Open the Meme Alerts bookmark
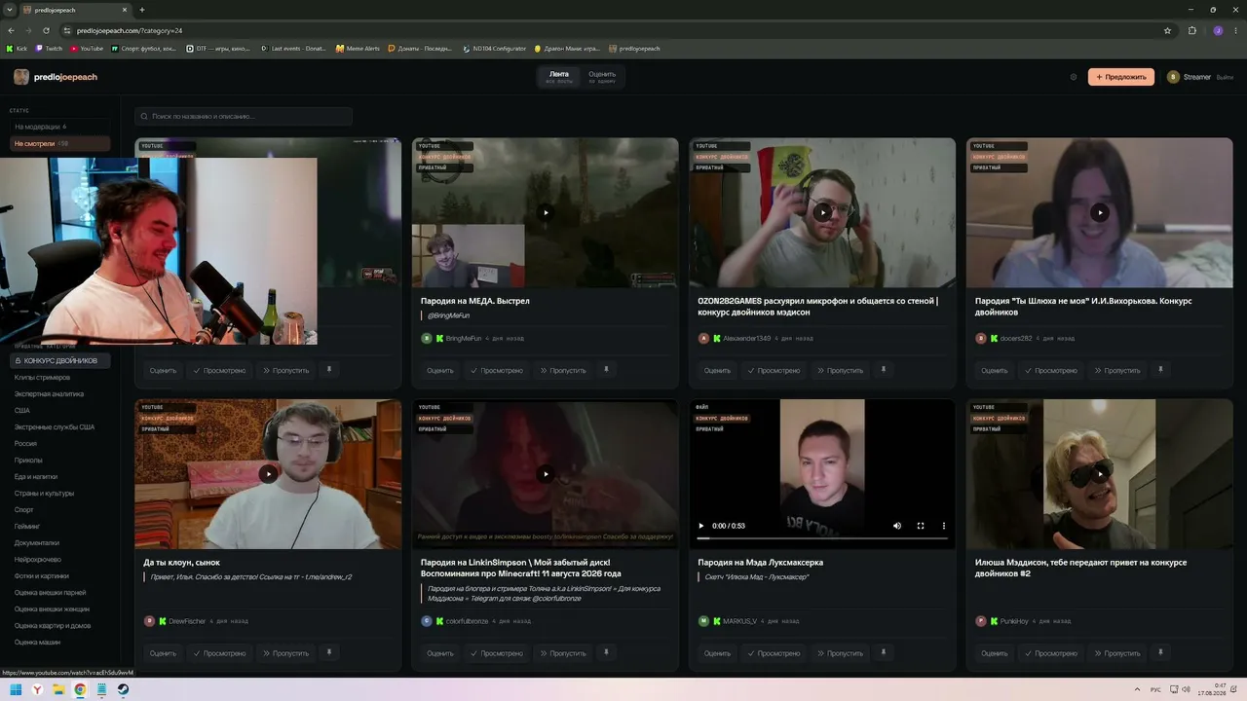 click(358, 48)
